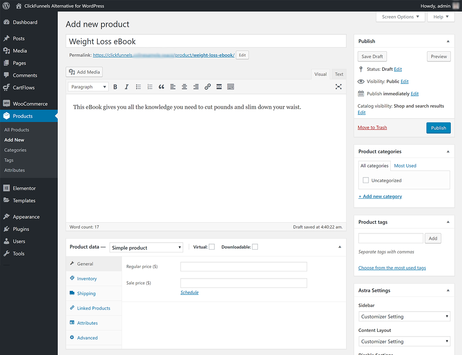Open WooCommerce menu
Screen dimensions: 462x355
tap(29, 104)
